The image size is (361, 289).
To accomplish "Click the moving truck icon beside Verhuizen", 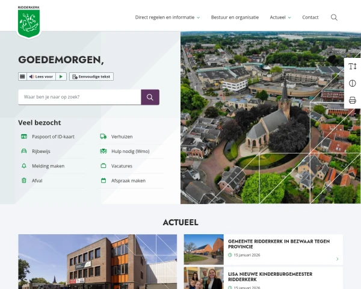I will (103, 137).
